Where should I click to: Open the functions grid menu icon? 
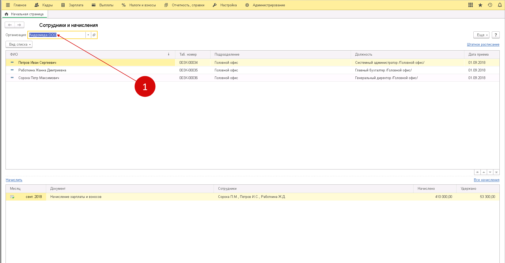(470, 5)
